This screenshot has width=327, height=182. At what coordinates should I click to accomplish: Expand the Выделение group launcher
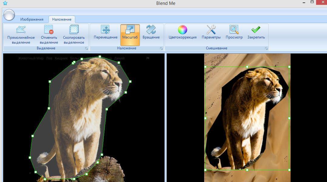coord(86,48)
